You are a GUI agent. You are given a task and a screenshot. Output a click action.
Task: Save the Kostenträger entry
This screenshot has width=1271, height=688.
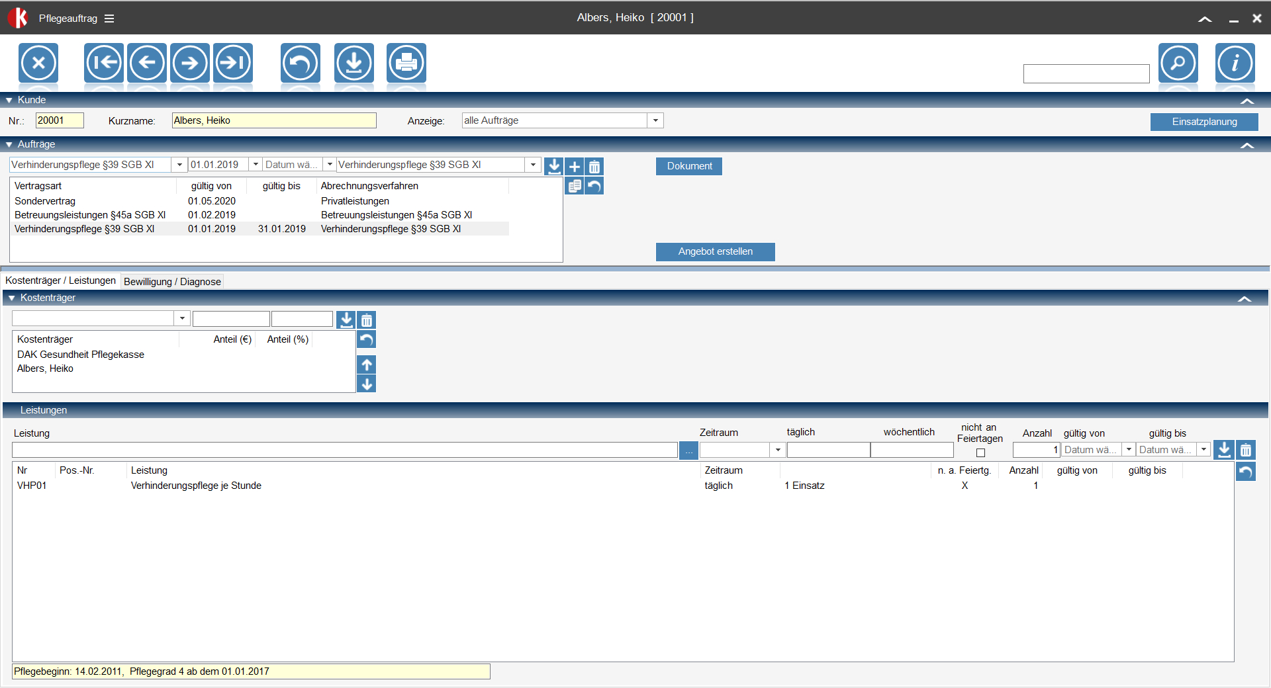346,320
